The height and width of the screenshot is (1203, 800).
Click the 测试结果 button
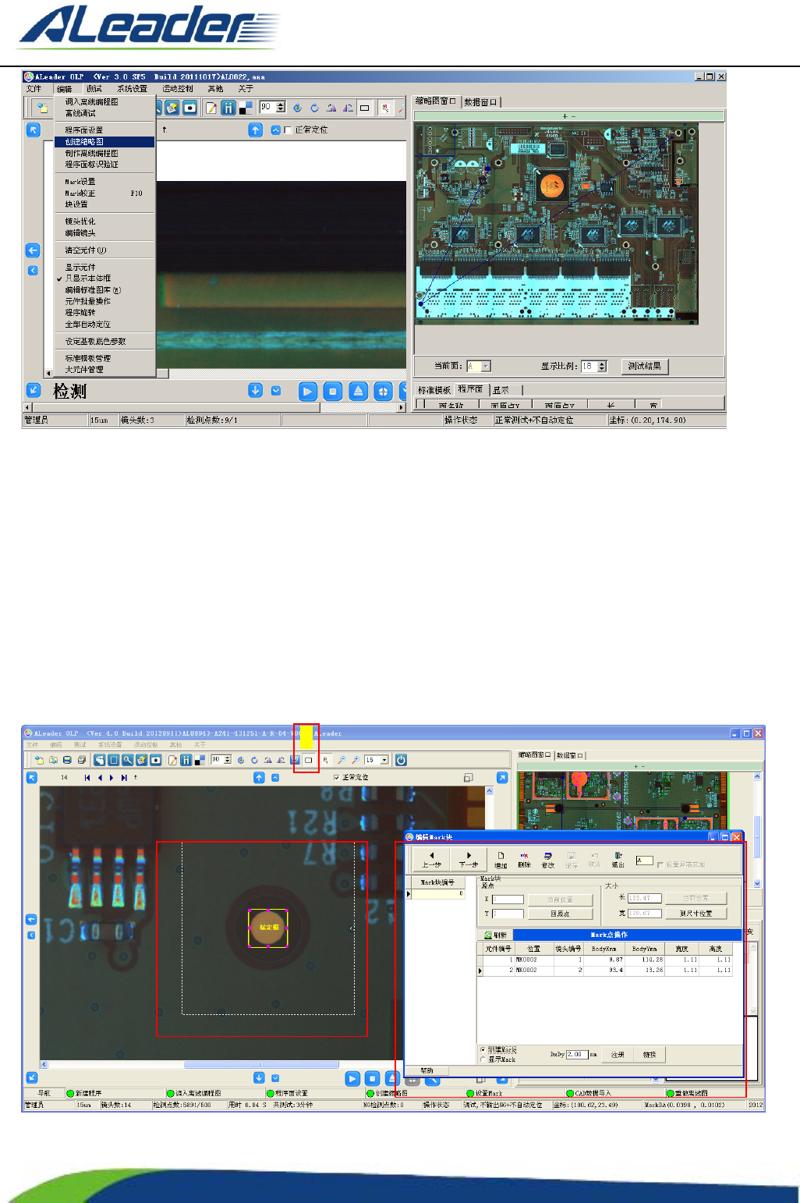pos(646,366)
